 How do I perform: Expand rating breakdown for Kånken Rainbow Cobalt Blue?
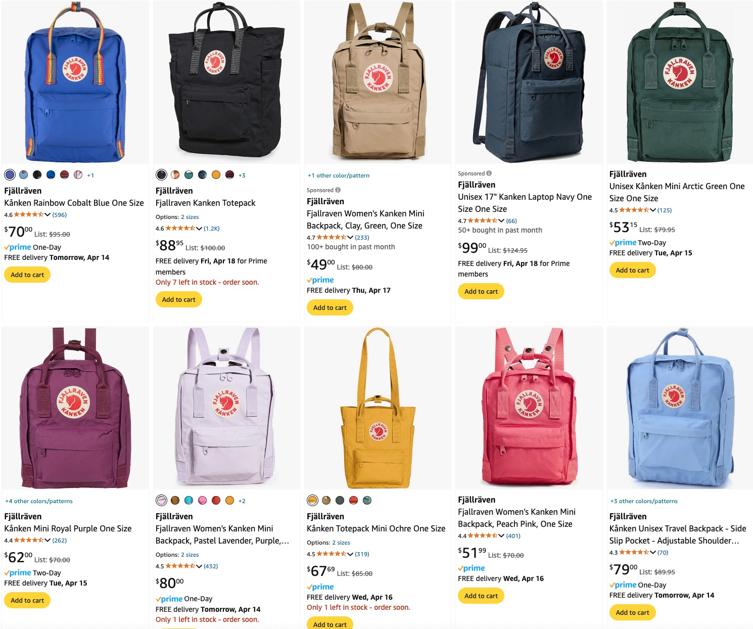point(47,215)
